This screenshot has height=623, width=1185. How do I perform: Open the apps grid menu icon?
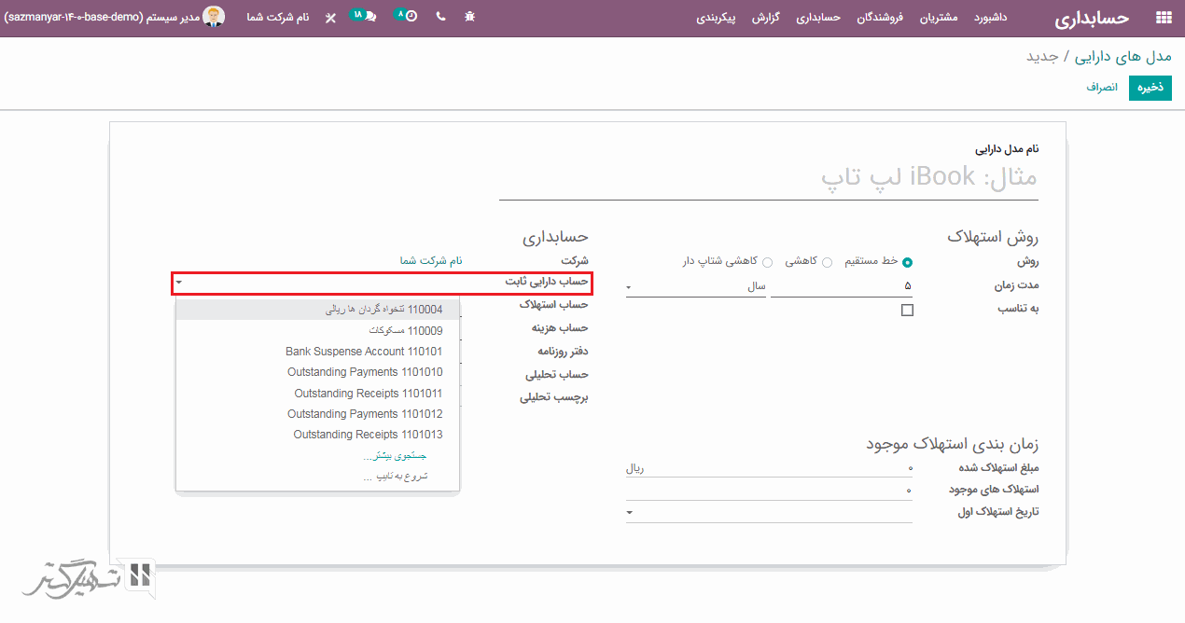click(x=1163, y=18)
